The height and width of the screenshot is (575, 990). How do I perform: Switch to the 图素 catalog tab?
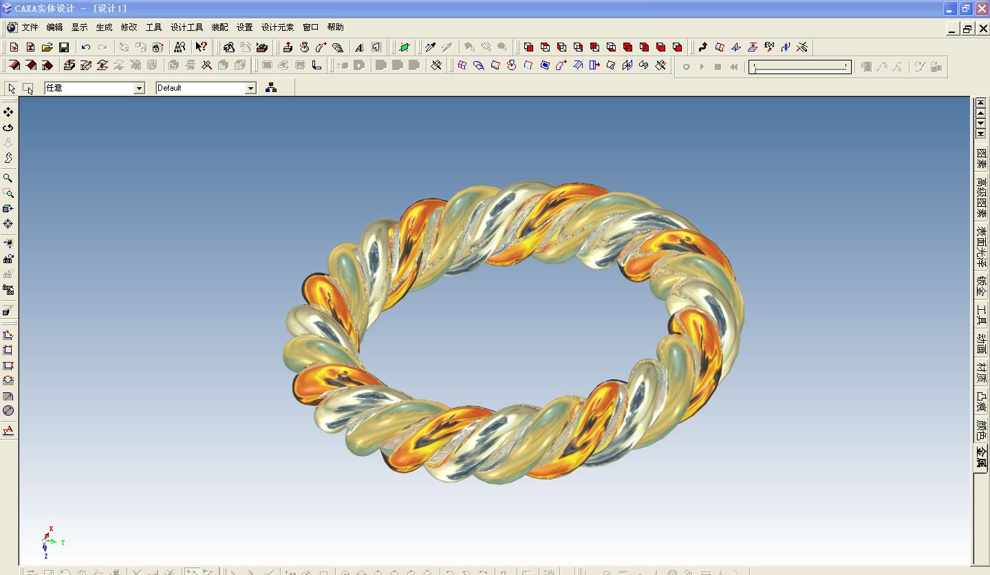[981, 158]
